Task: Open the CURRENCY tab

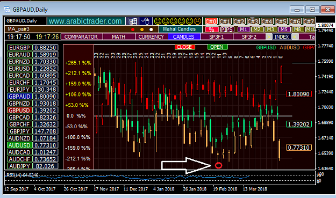Action: (x=151, y=37)
